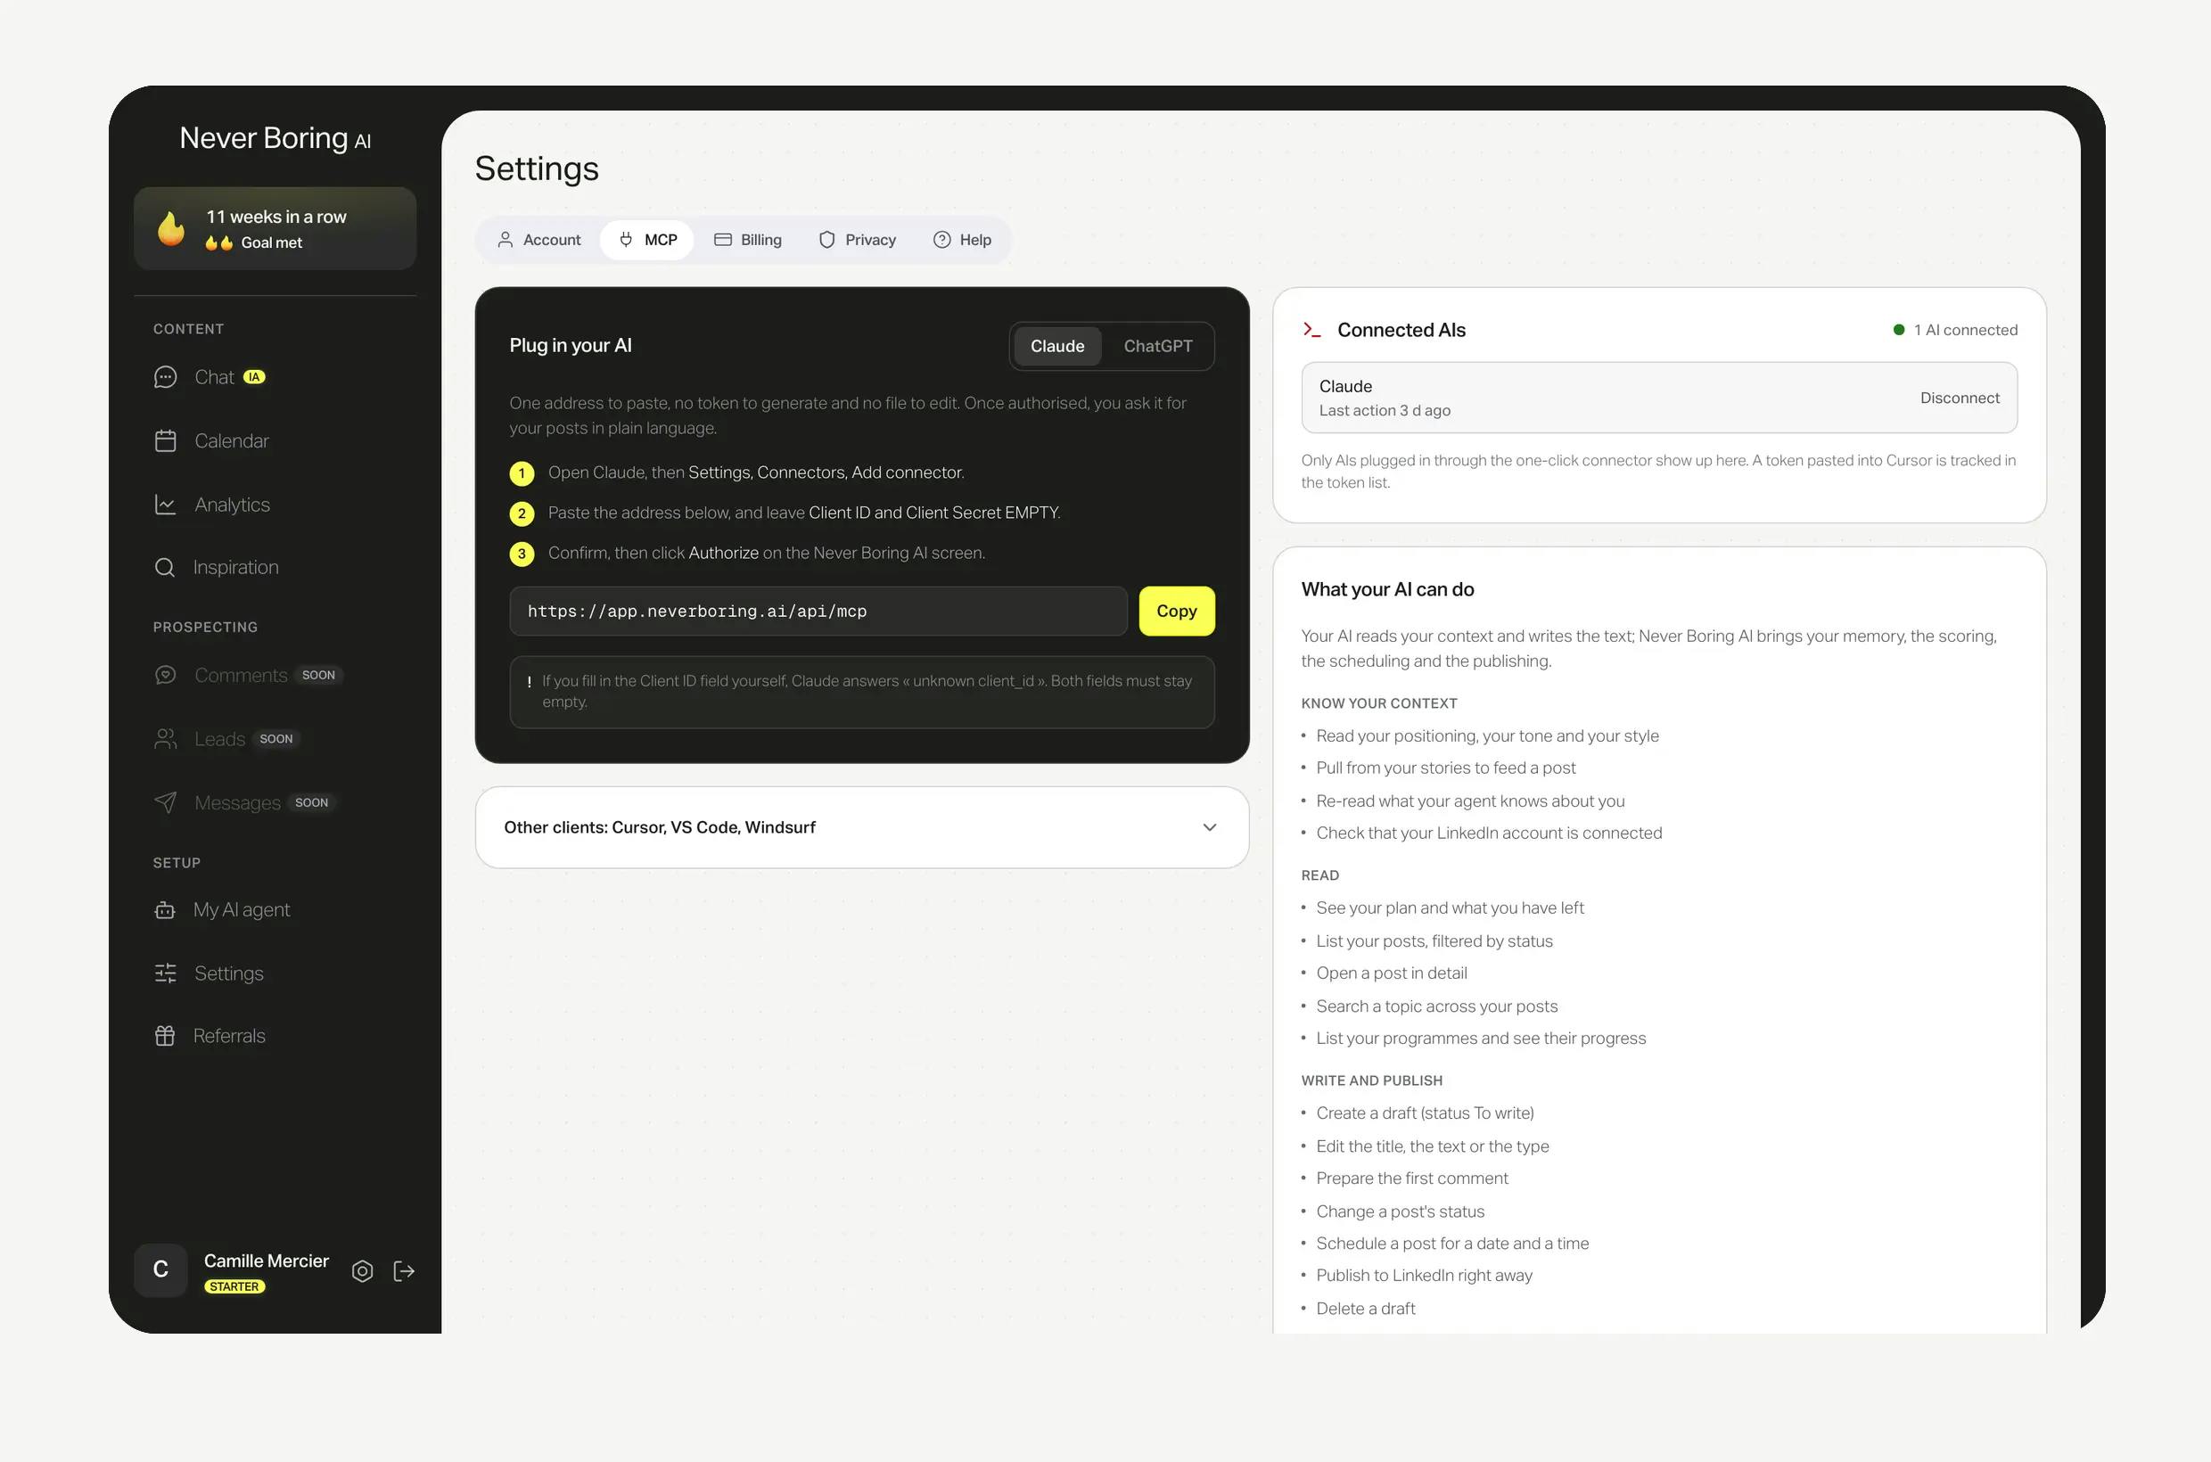Viewport: 2211px width, 1462px height.
Task: Select the Comments bubble icon
Action: pyautogui.click(x=165, y=675)
